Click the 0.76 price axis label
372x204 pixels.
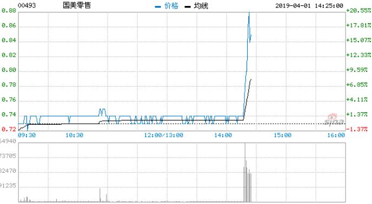[x=9, y=99]
